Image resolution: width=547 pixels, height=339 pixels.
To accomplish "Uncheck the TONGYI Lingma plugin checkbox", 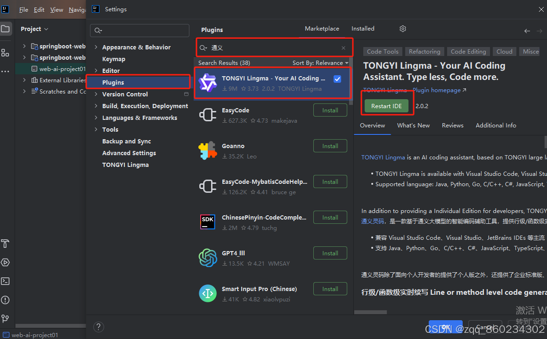I will point(337,79).
